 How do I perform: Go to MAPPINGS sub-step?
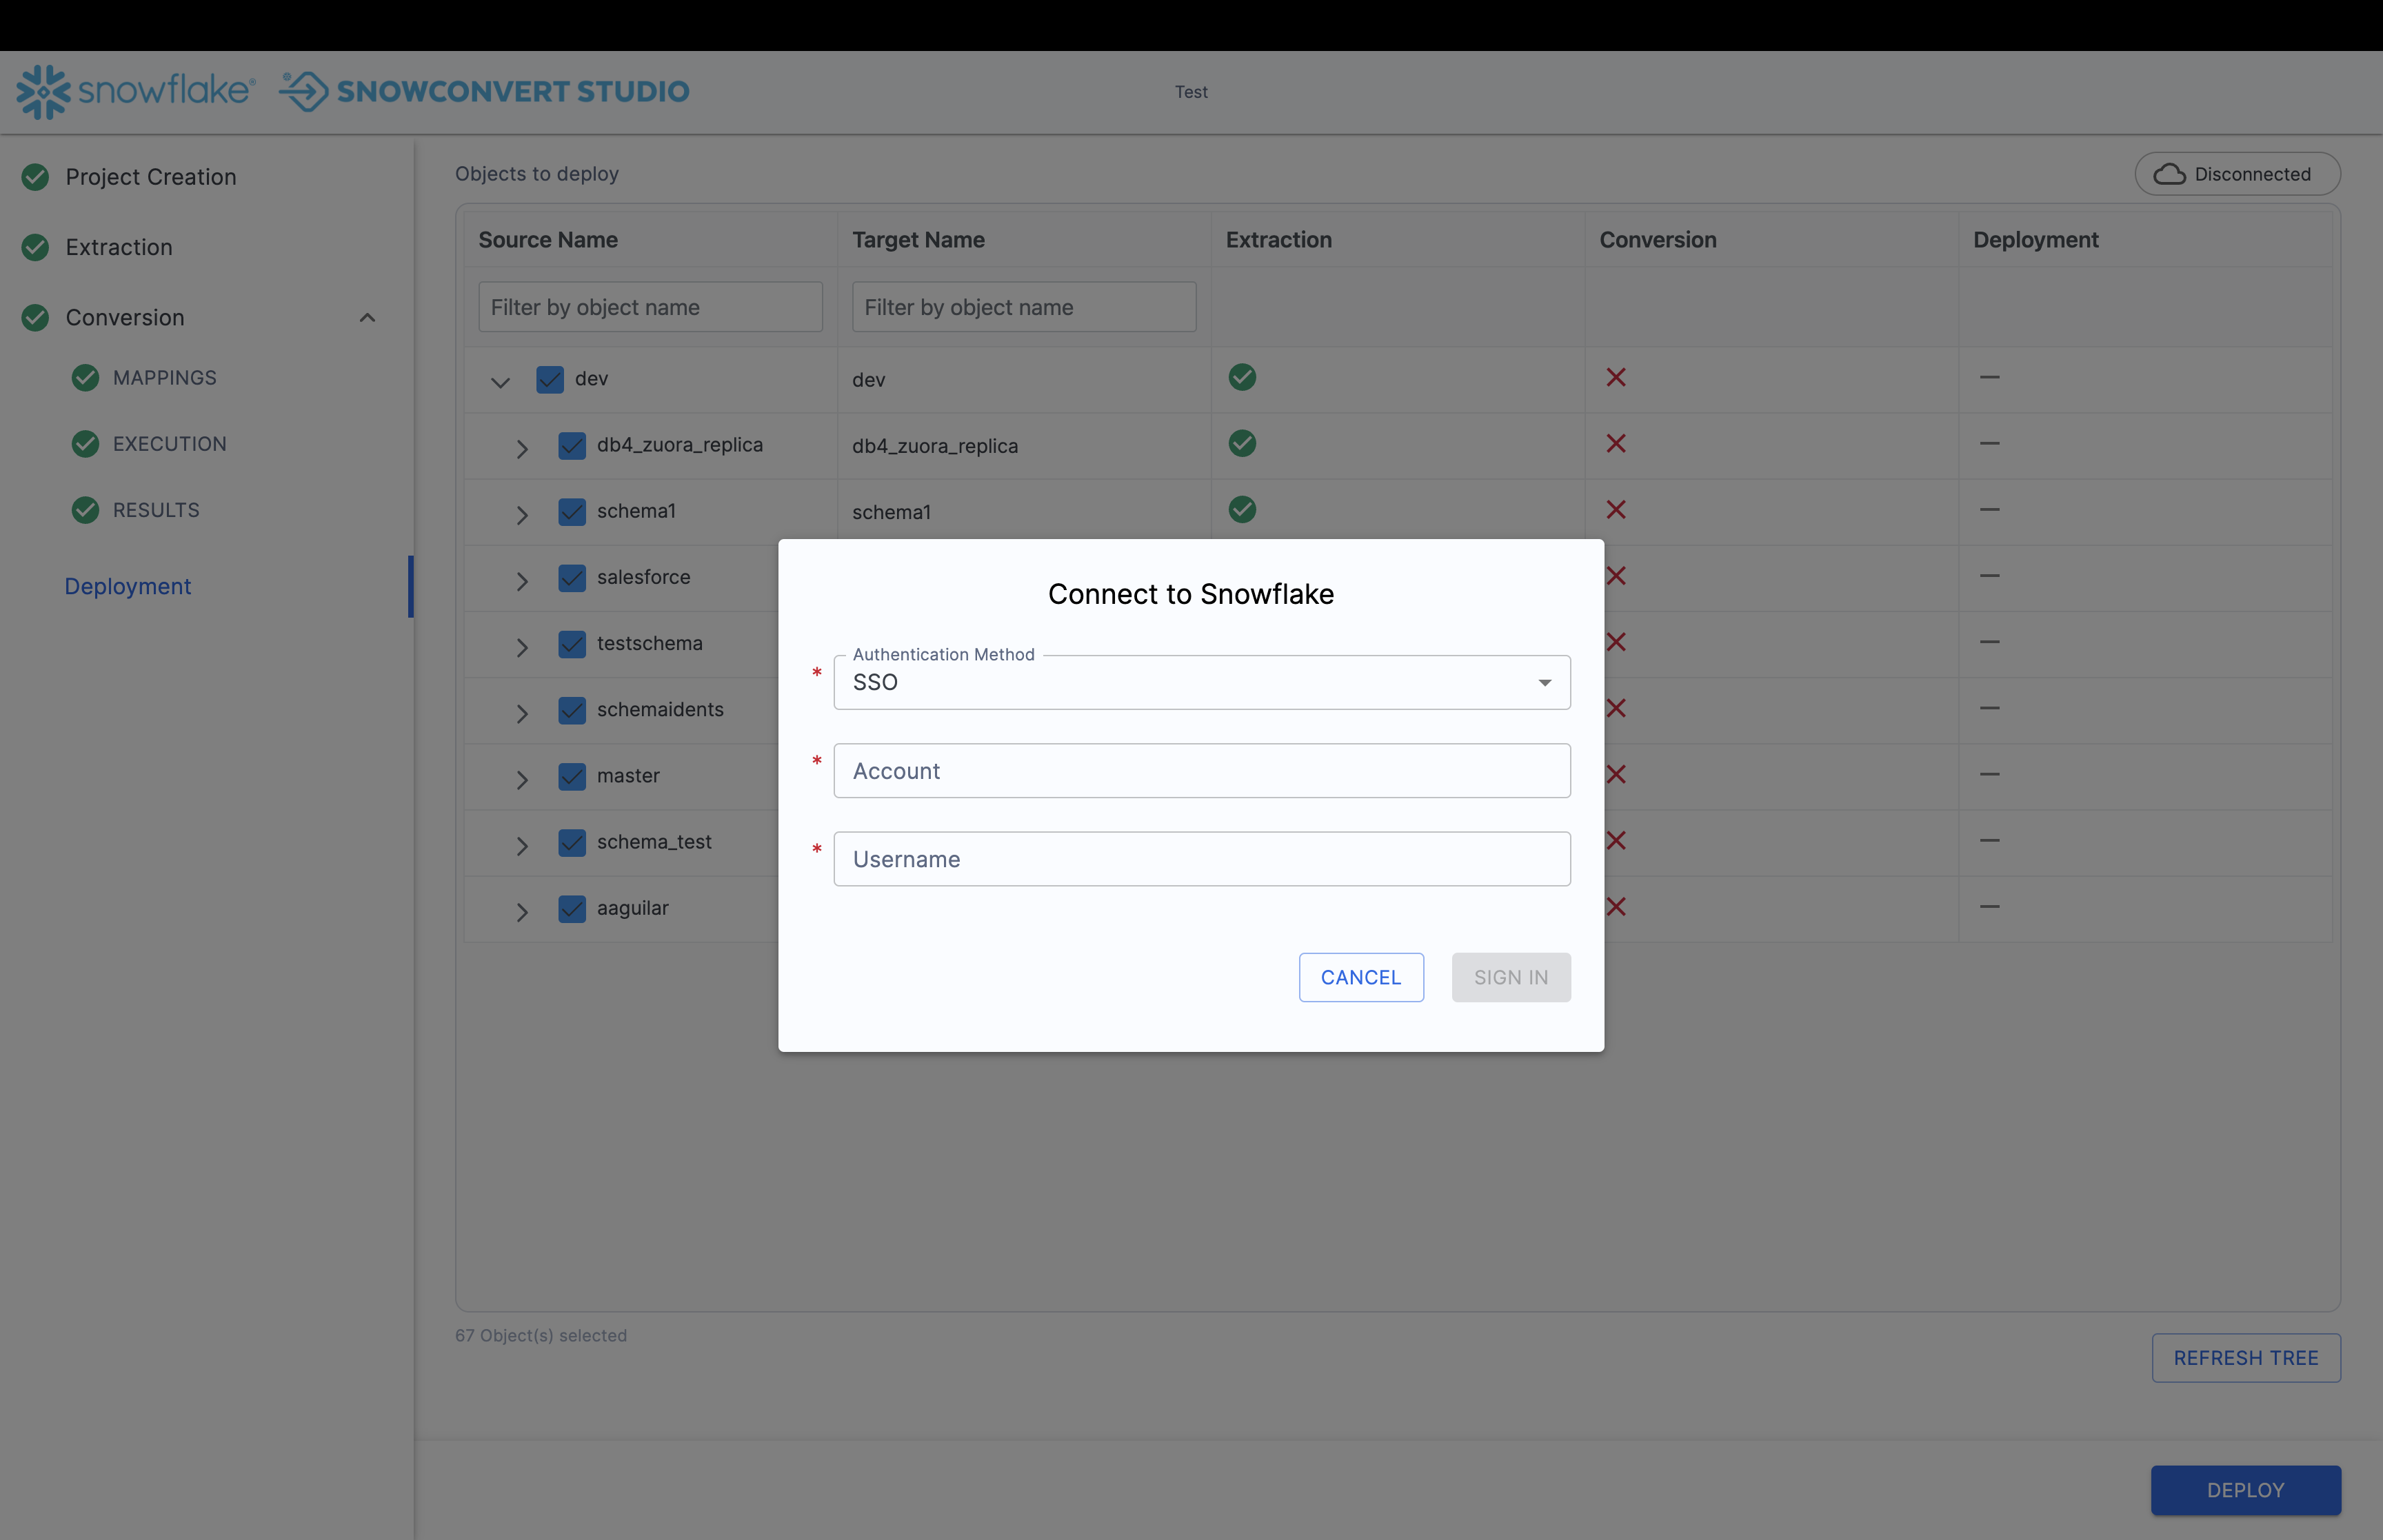165,378
